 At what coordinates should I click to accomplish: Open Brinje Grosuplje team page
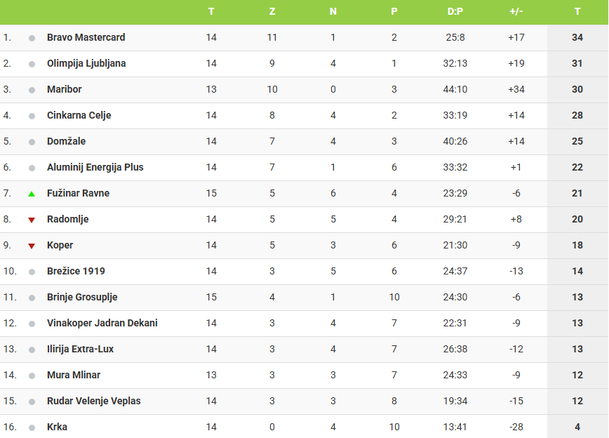click(82, 297)
